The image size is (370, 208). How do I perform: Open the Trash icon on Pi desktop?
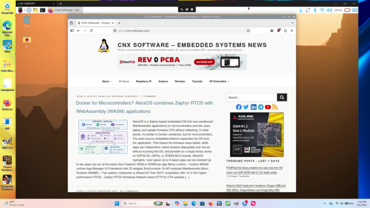click(27, 22)
